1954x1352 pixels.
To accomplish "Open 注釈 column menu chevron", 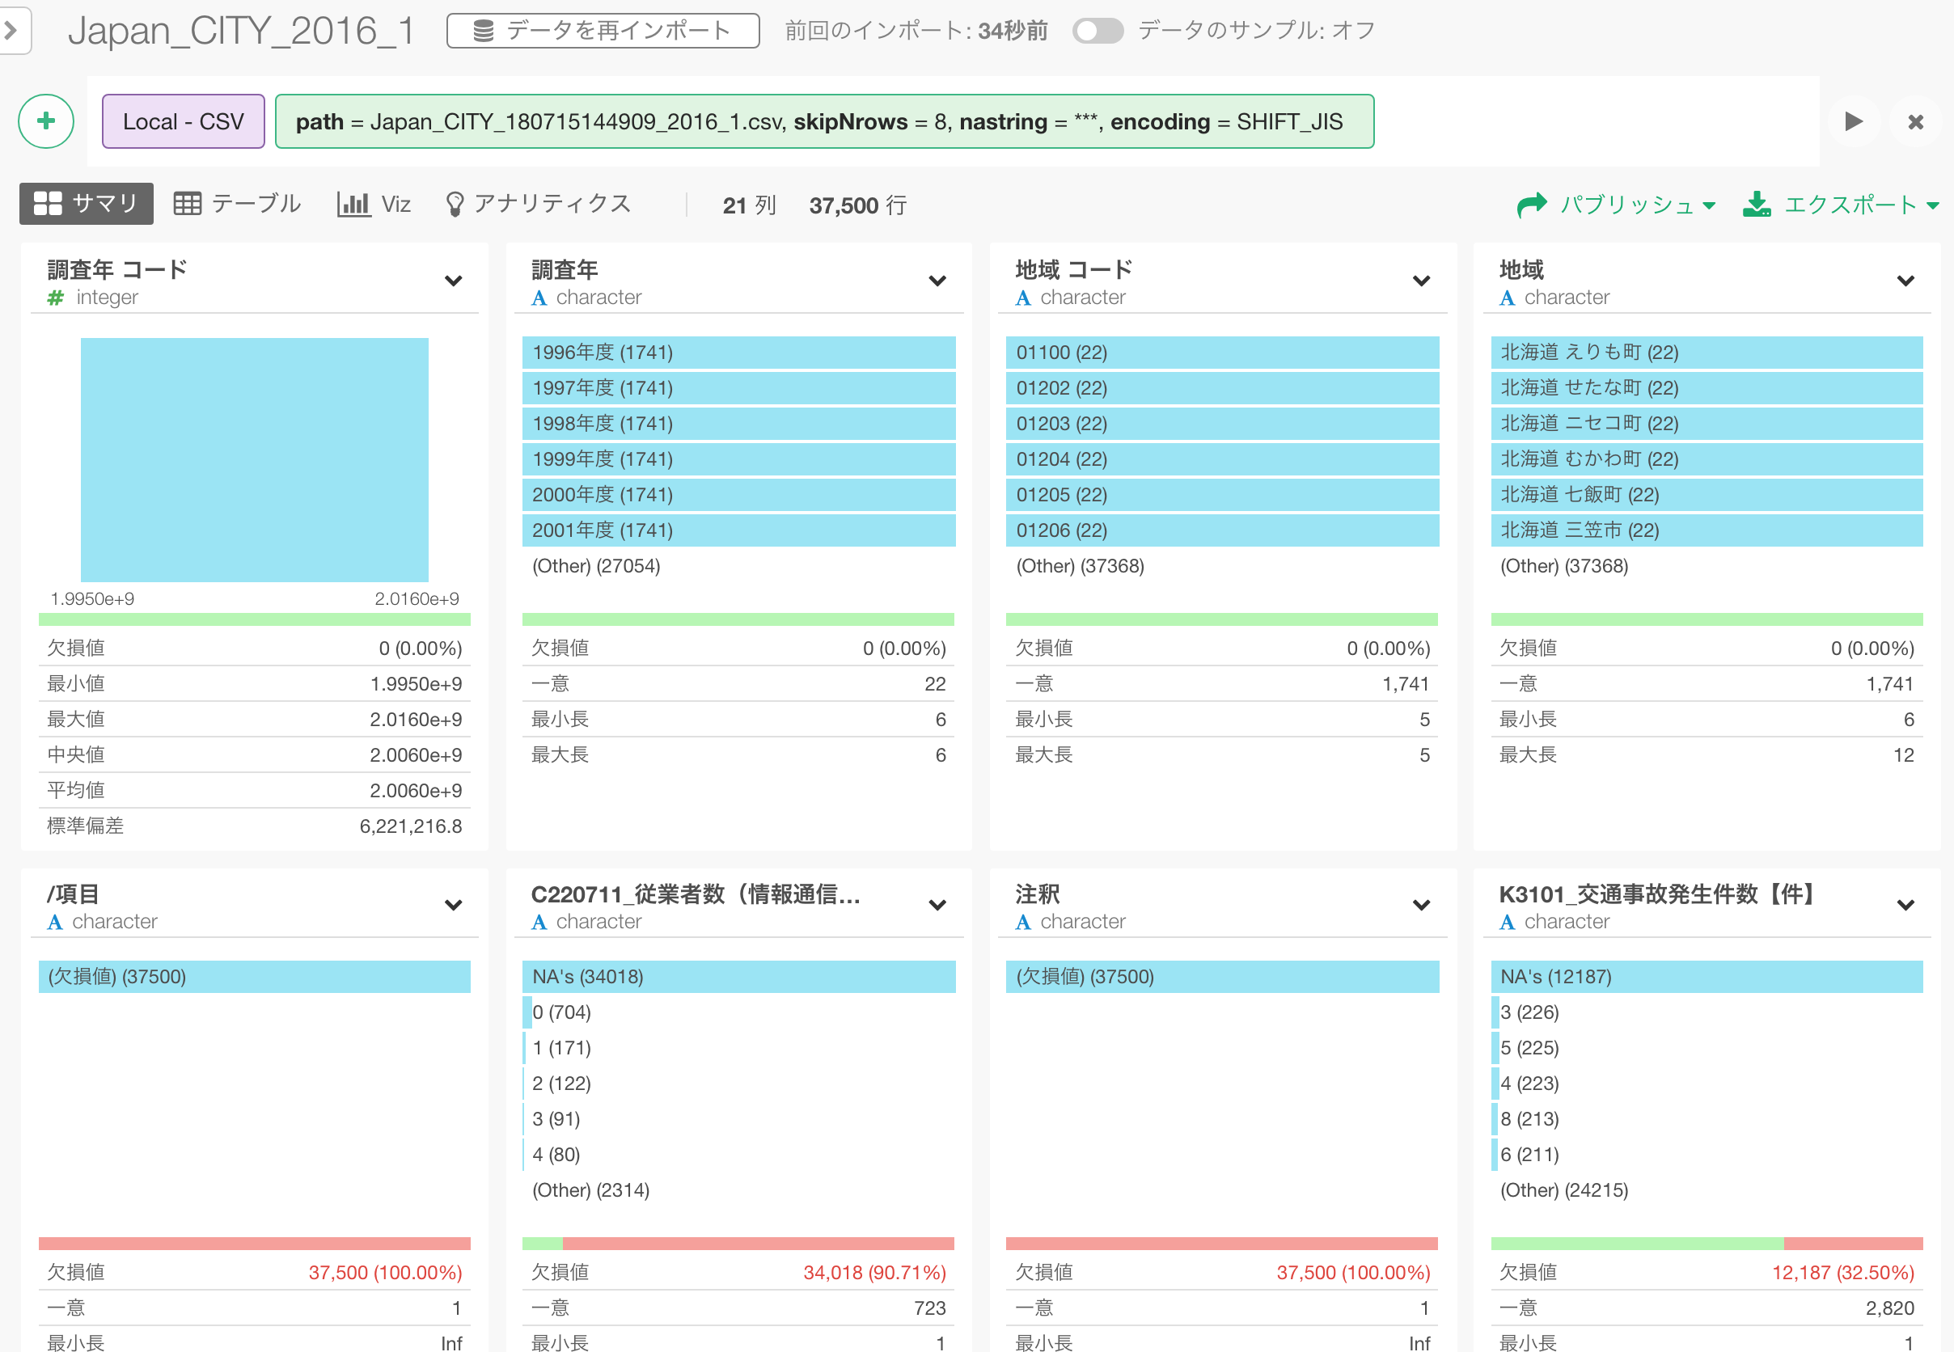I will click(x=1421, y=905).
